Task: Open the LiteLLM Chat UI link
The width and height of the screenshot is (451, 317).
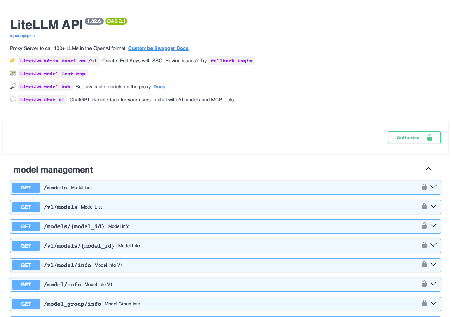Action: (42, 100)
